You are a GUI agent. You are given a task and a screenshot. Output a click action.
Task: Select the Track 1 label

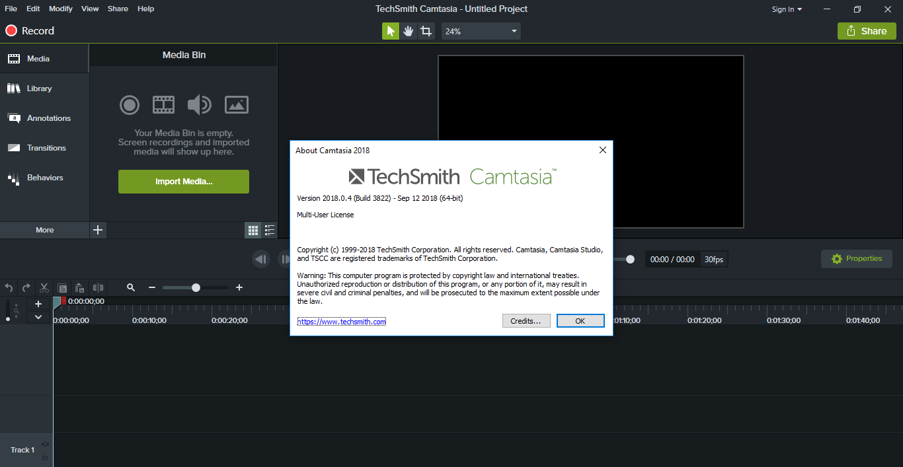22,450
